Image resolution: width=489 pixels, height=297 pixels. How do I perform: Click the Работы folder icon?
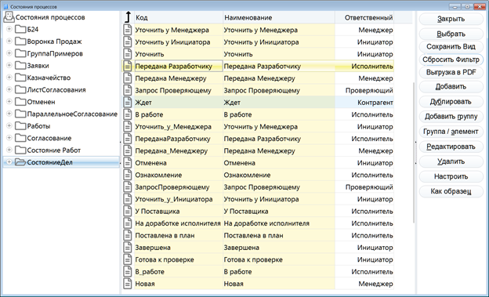tap(20, 125)
